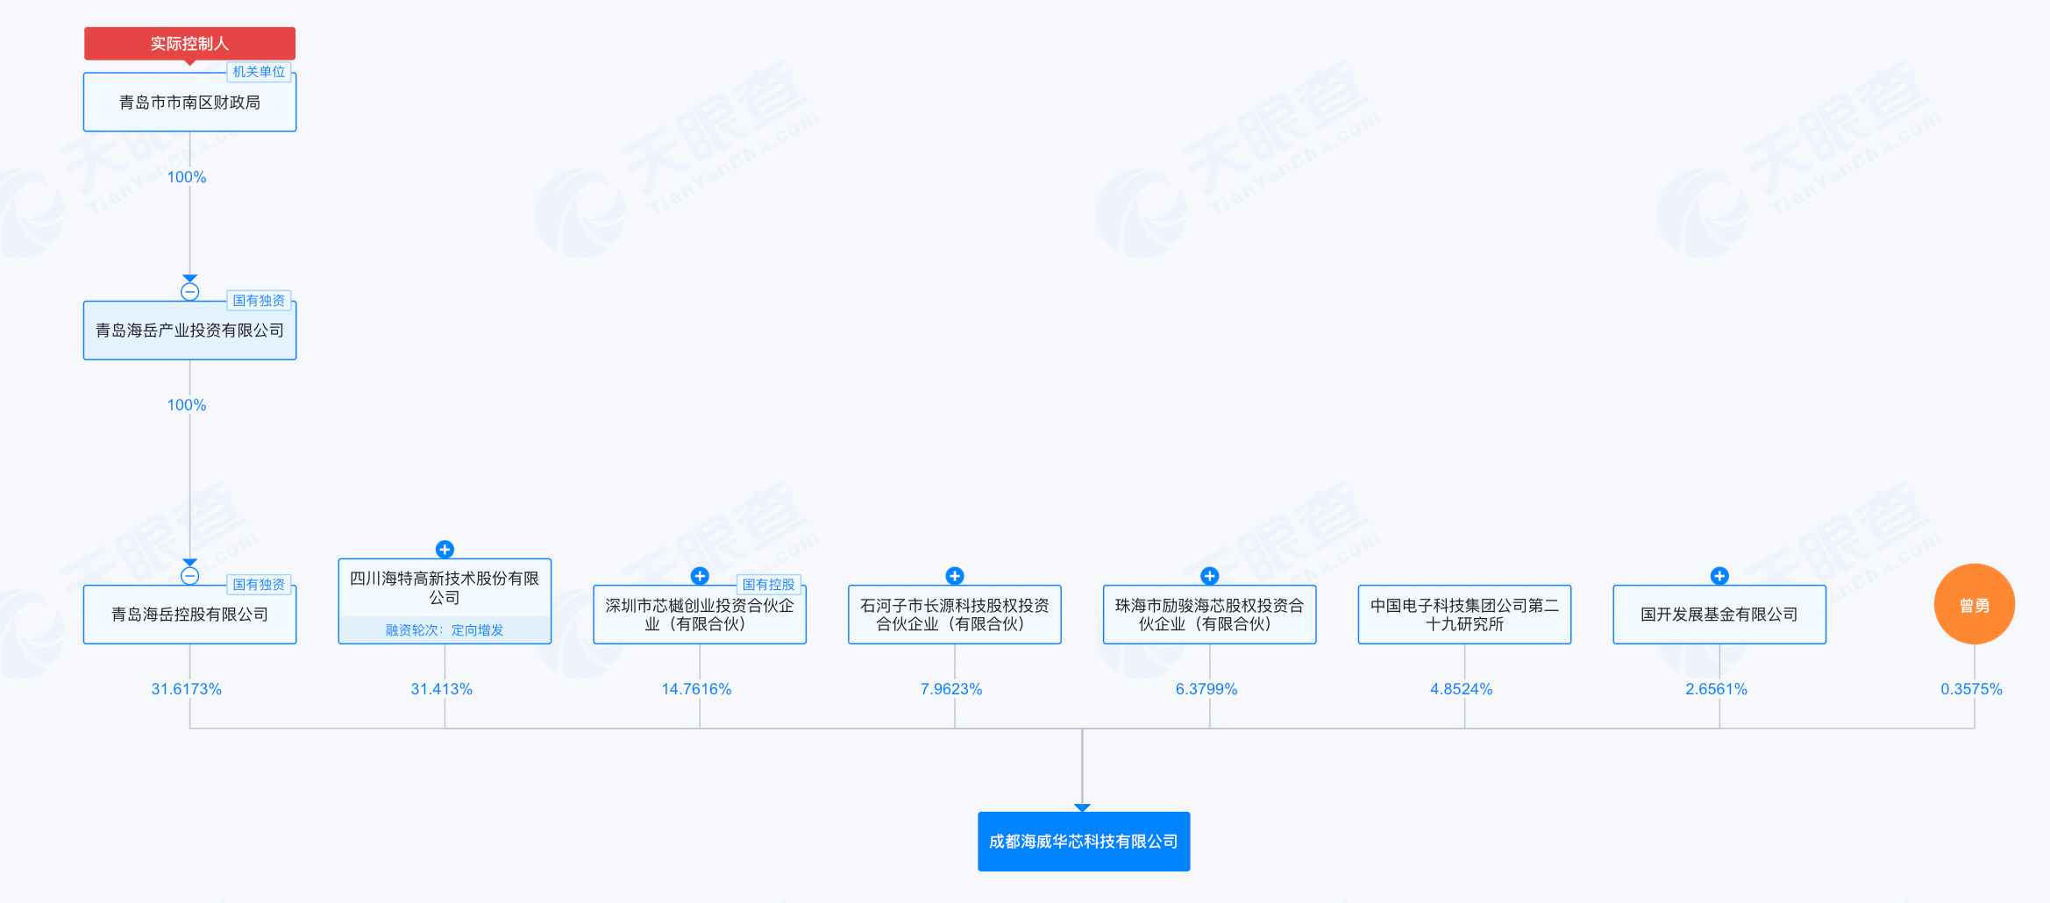Open 珠海市励骏海芯股权投资合伙企业 node

click(1210, 615)
